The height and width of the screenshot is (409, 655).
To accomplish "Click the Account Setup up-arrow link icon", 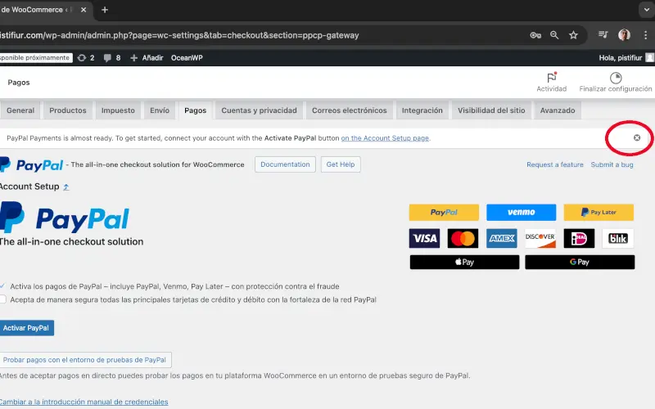I will pos(66,187).
